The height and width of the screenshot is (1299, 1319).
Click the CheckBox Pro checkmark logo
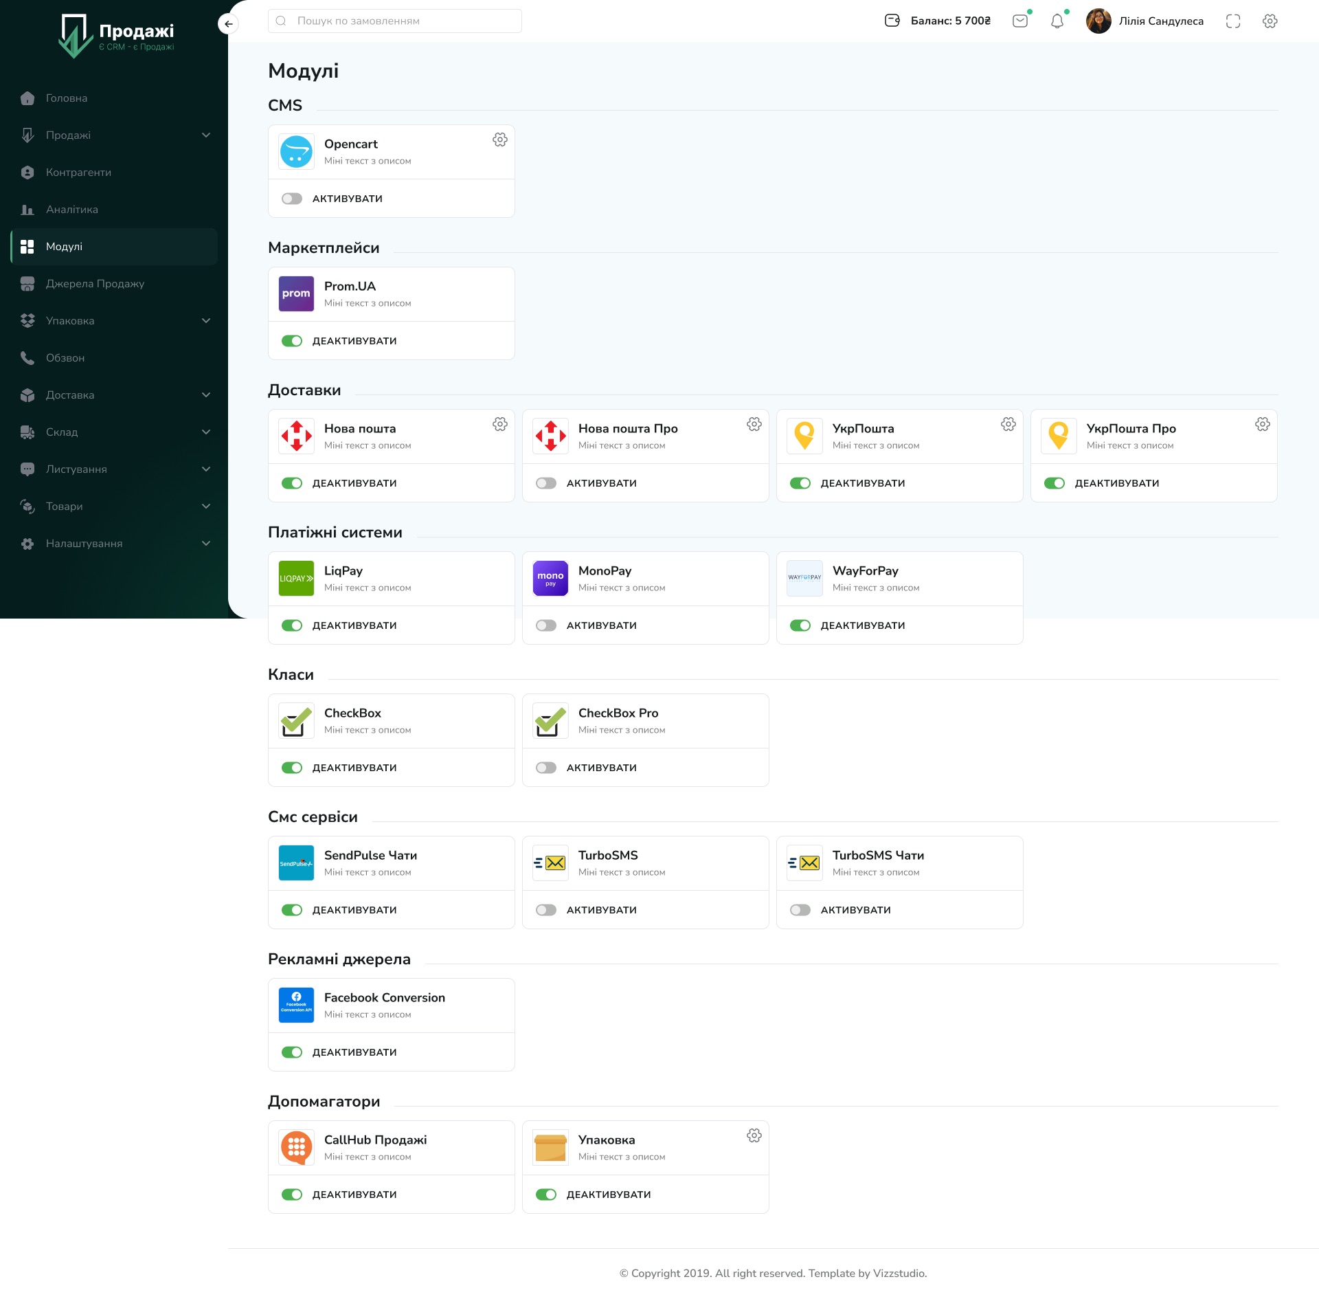pyautogui.click(x=550, y=720)
